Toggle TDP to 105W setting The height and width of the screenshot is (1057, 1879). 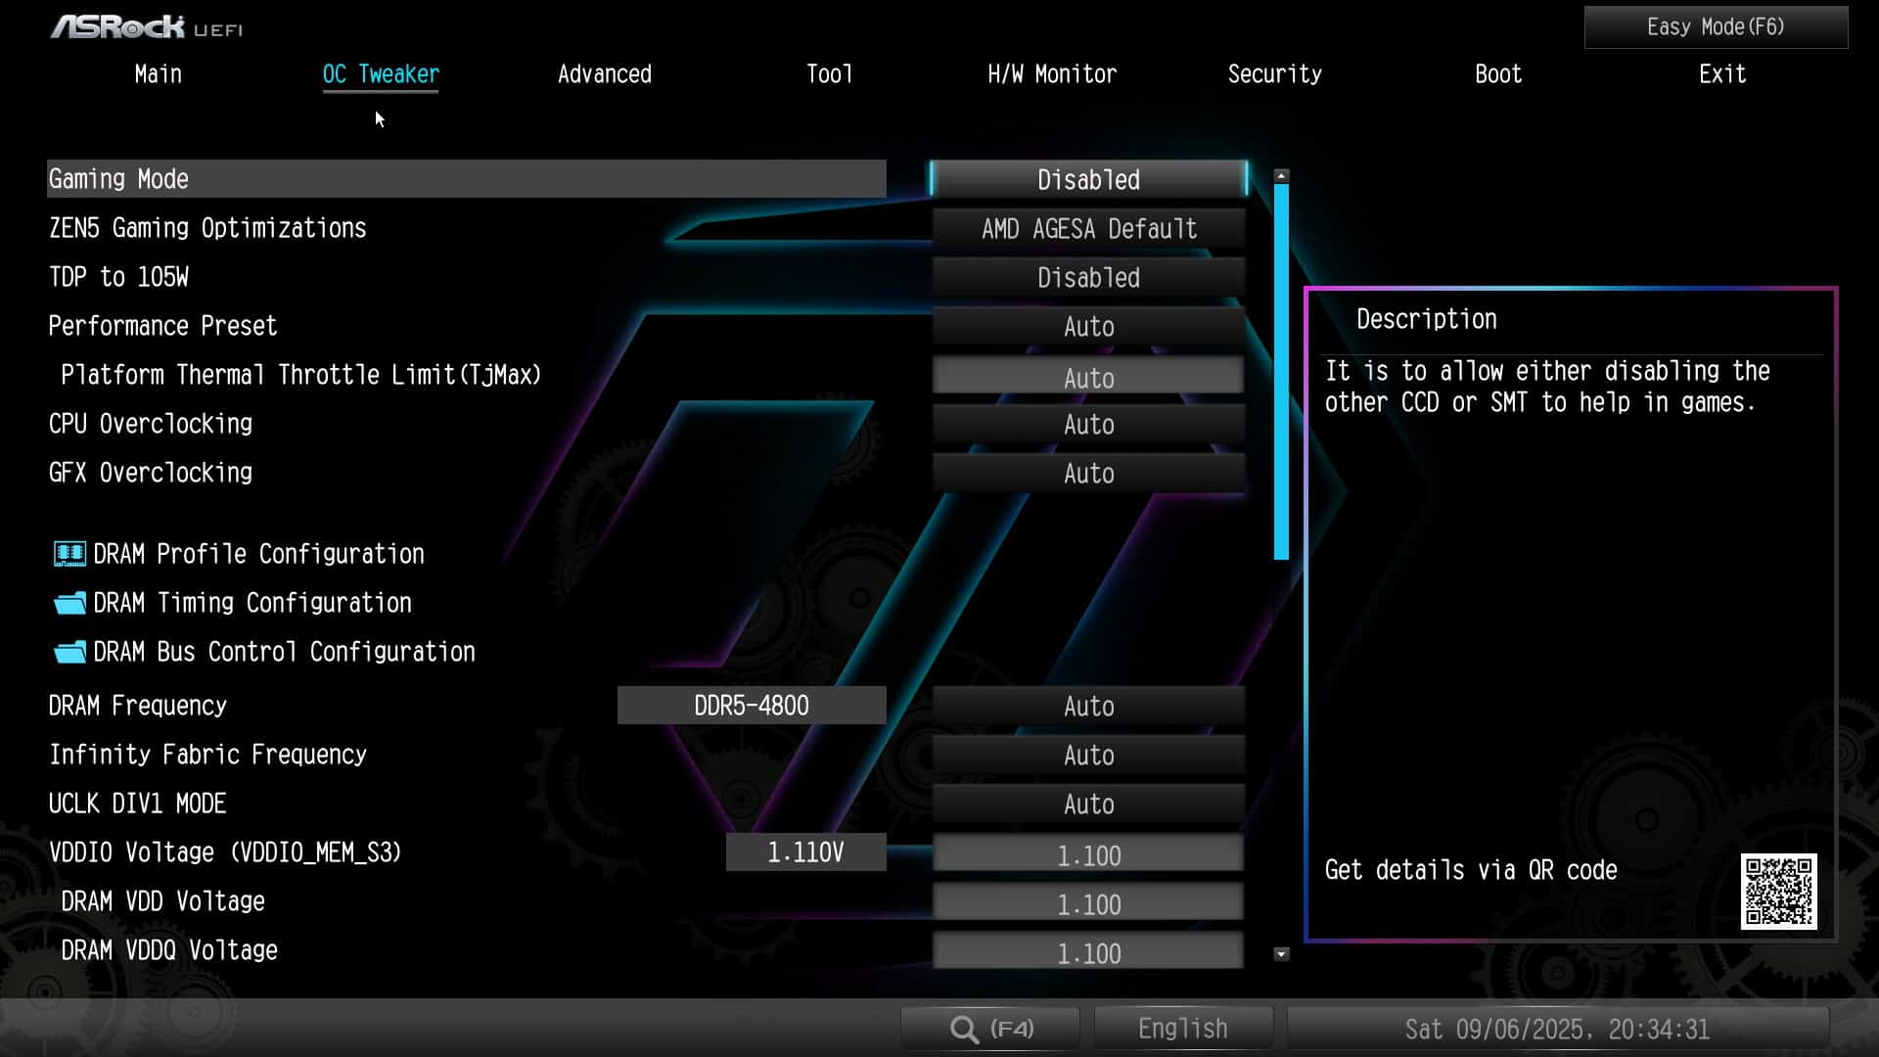coord(1088,278)
